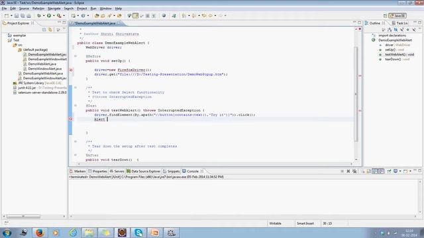Open the Window menu
The height and width of the screenshot is (238, 424).
106,9
